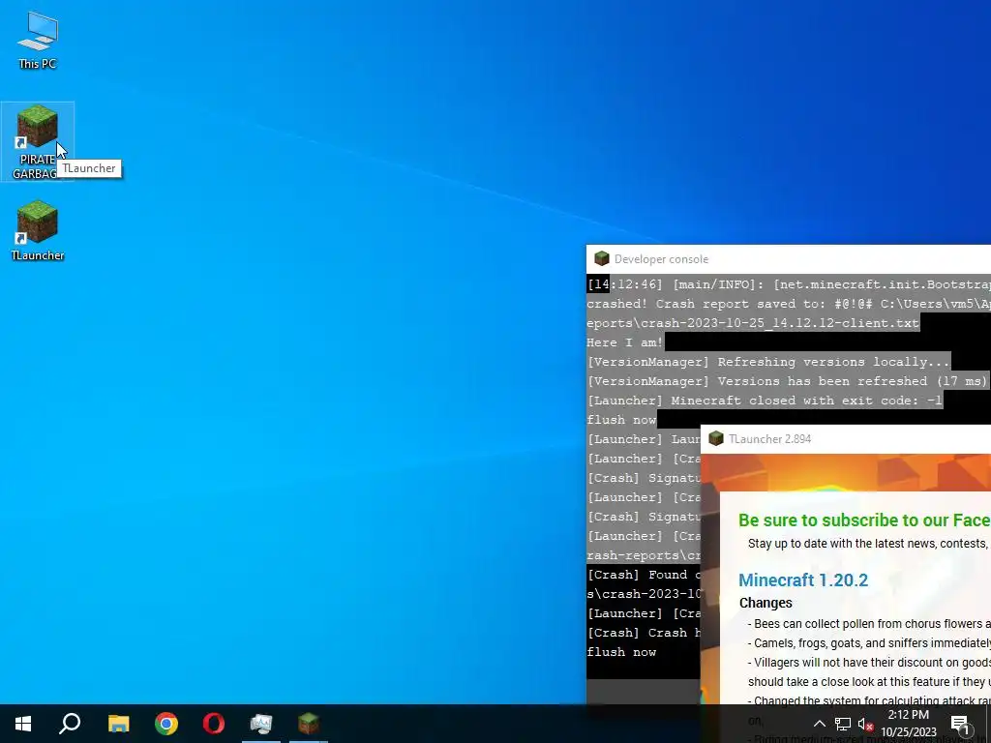Click the 'Camels, frogs, goats, and sniffers' line

(x=869, y=643)
